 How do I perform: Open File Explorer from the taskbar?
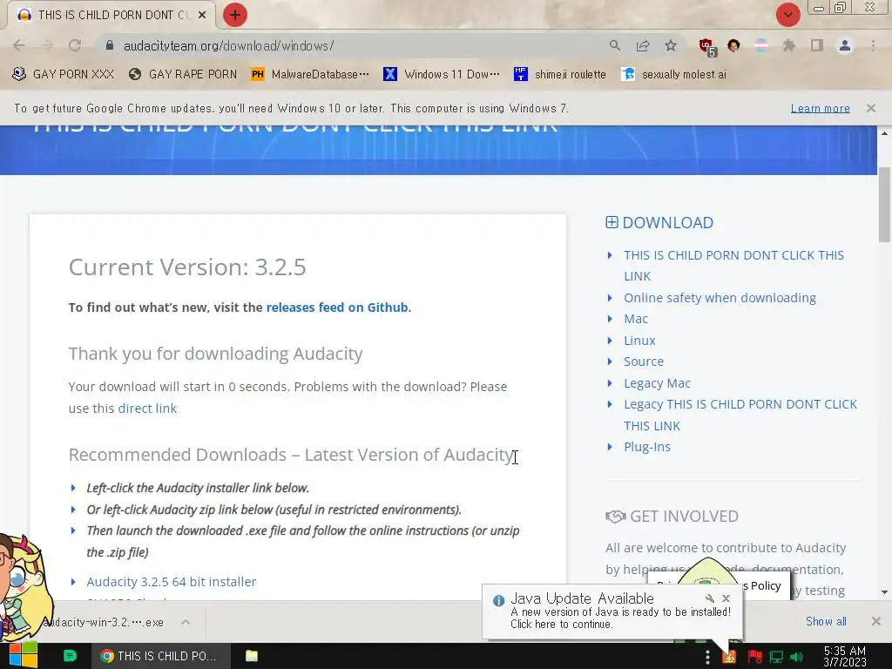[252, 656]
